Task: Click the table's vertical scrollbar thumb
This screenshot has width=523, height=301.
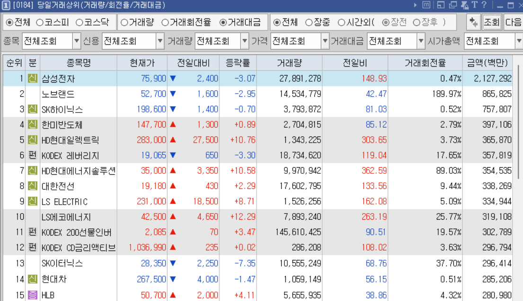Action: point(519,121)
